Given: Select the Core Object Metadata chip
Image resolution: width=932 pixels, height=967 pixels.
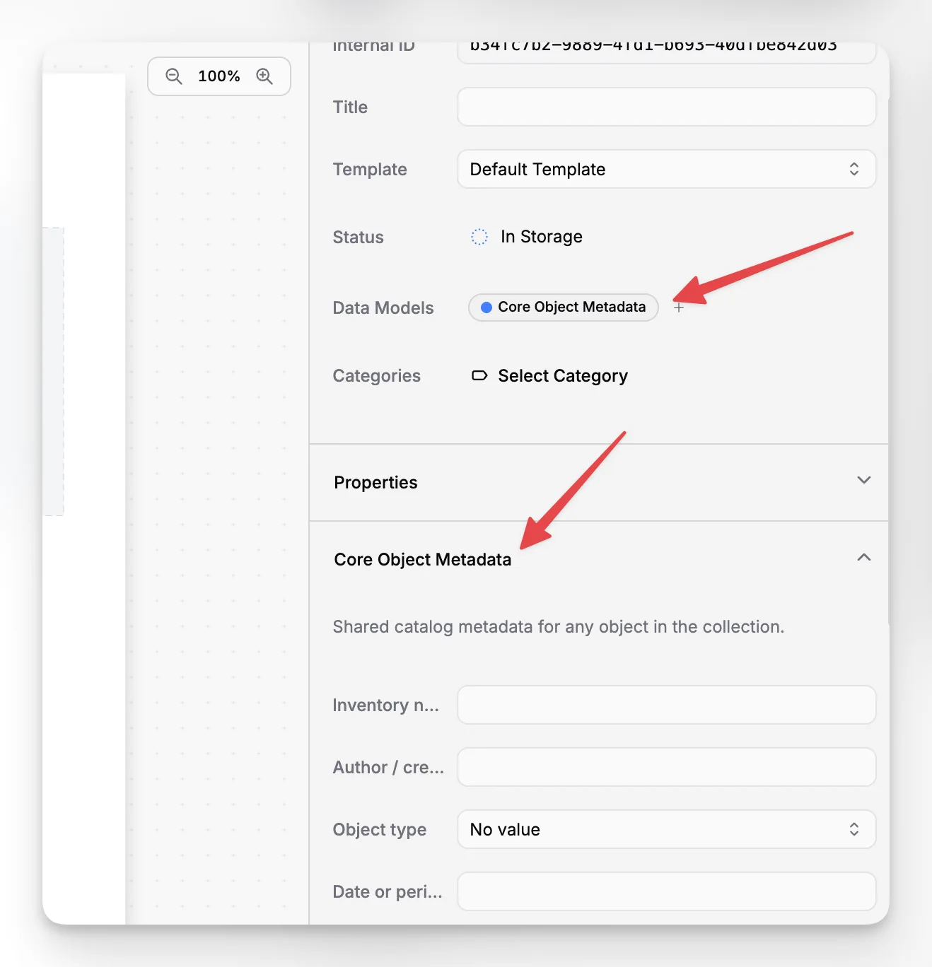Looking at the screenshot, I should [x=563, y=307].
